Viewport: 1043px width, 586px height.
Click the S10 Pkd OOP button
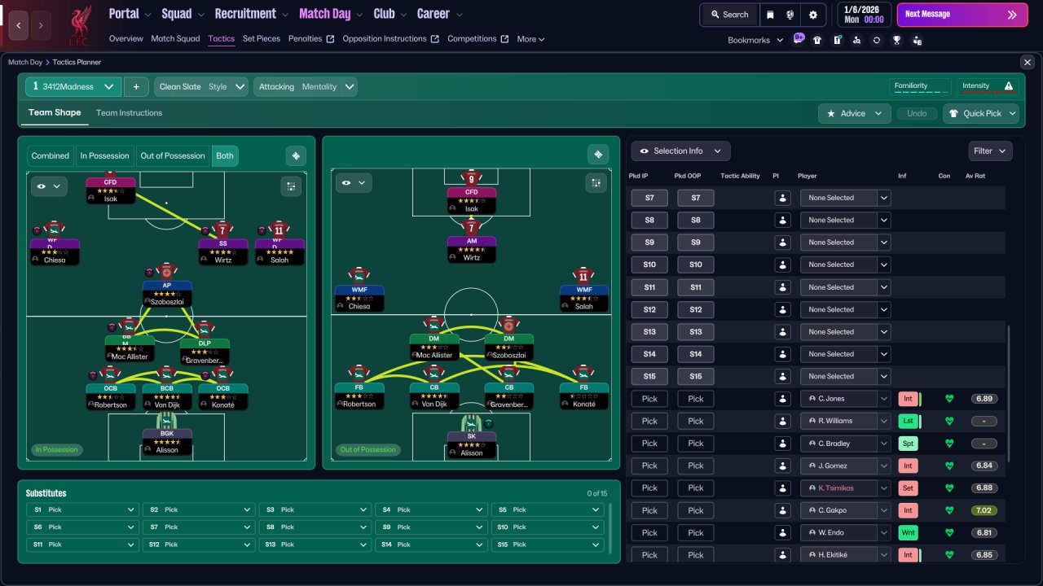696,265
